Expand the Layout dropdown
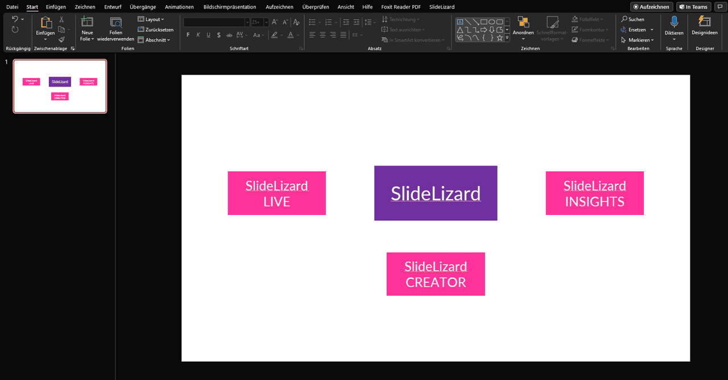This screenshot has width=728, height=380. (151, 19)
